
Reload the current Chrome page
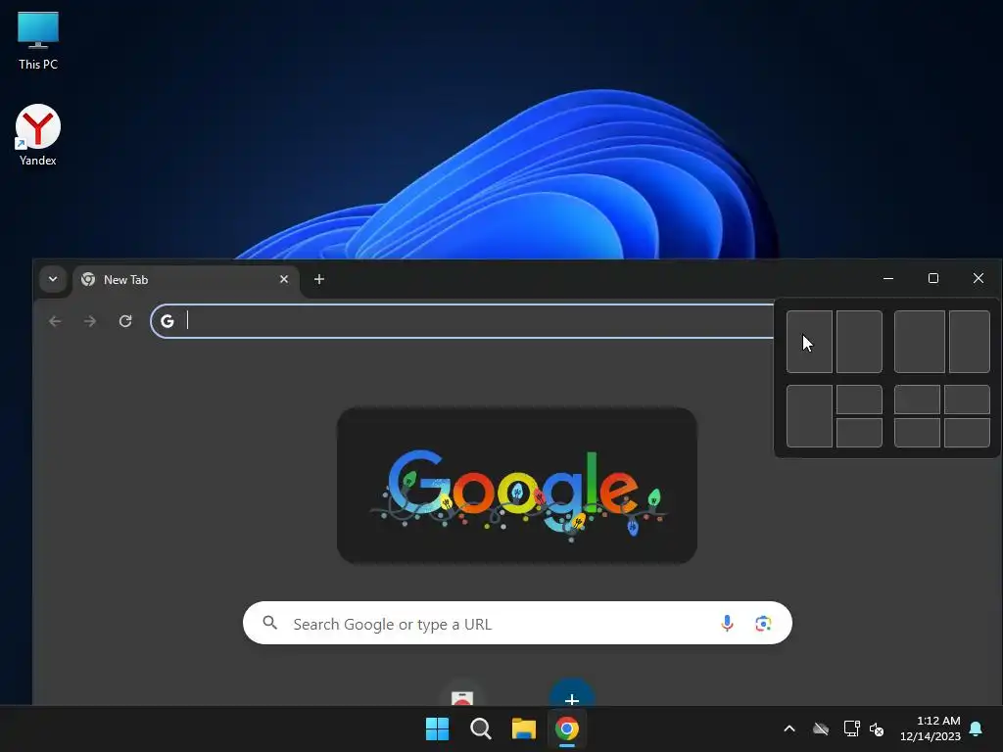pyautogui.click(x=125, y=321)
